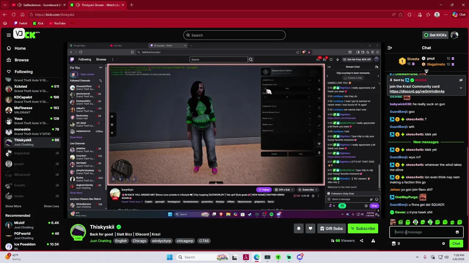This screenshot has width=469, height=263.
Task: Open Twitch bookmark in favorites bar
Action: coord(21,23)
